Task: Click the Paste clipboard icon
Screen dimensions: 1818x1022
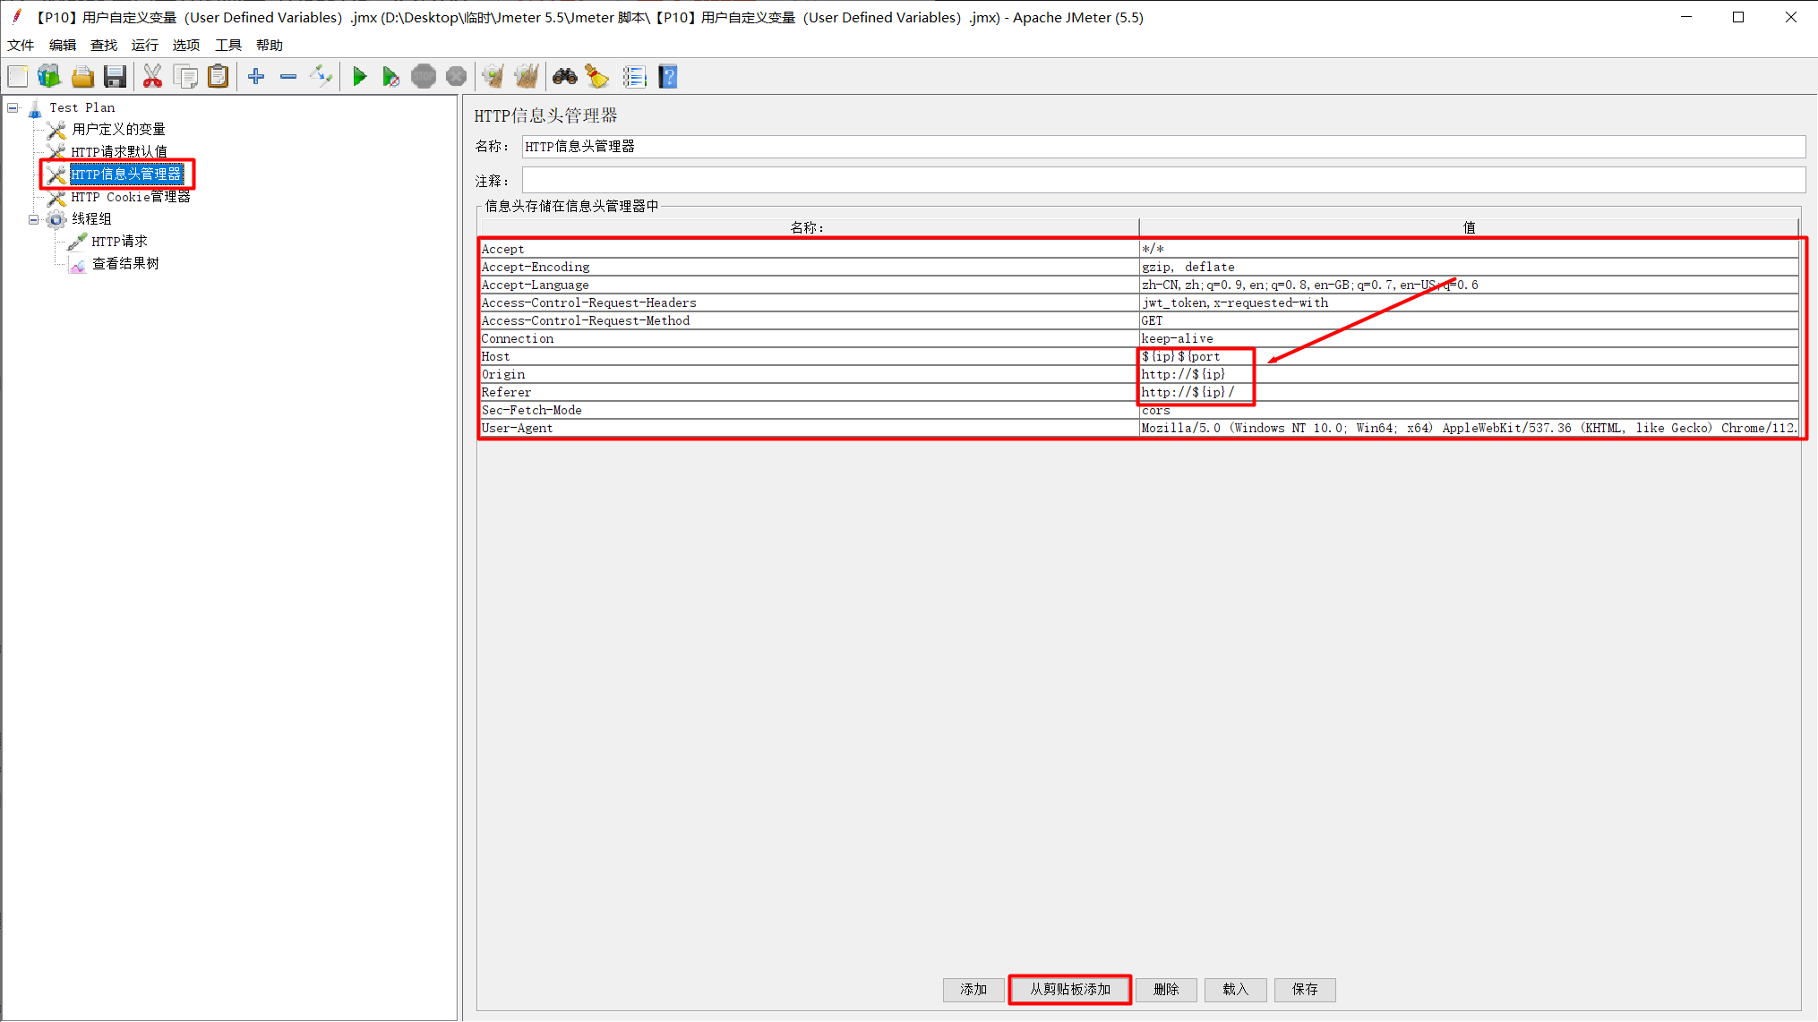Action: [219, 77]
